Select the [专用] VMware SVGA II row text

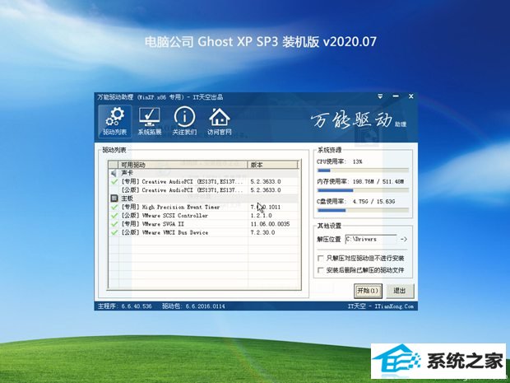coord(153,224)
